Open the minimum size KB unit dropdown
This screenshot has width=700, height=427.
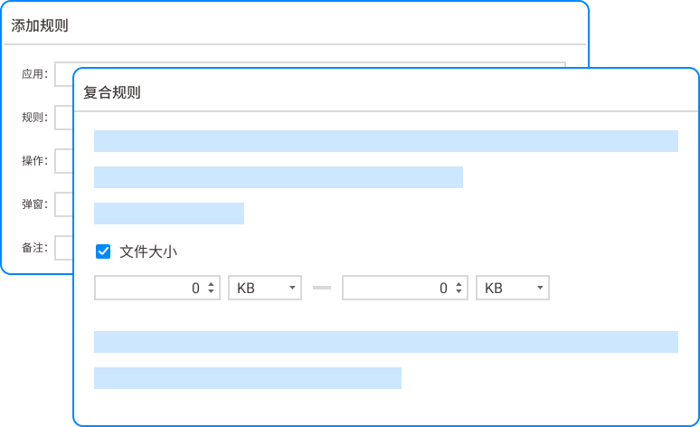pos(265,288)
